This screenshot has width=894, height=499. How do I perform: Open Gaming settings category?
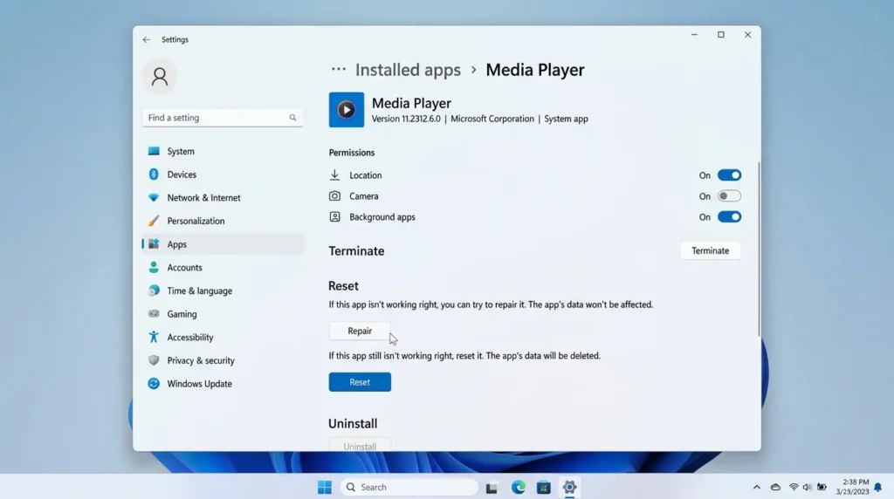223,314
